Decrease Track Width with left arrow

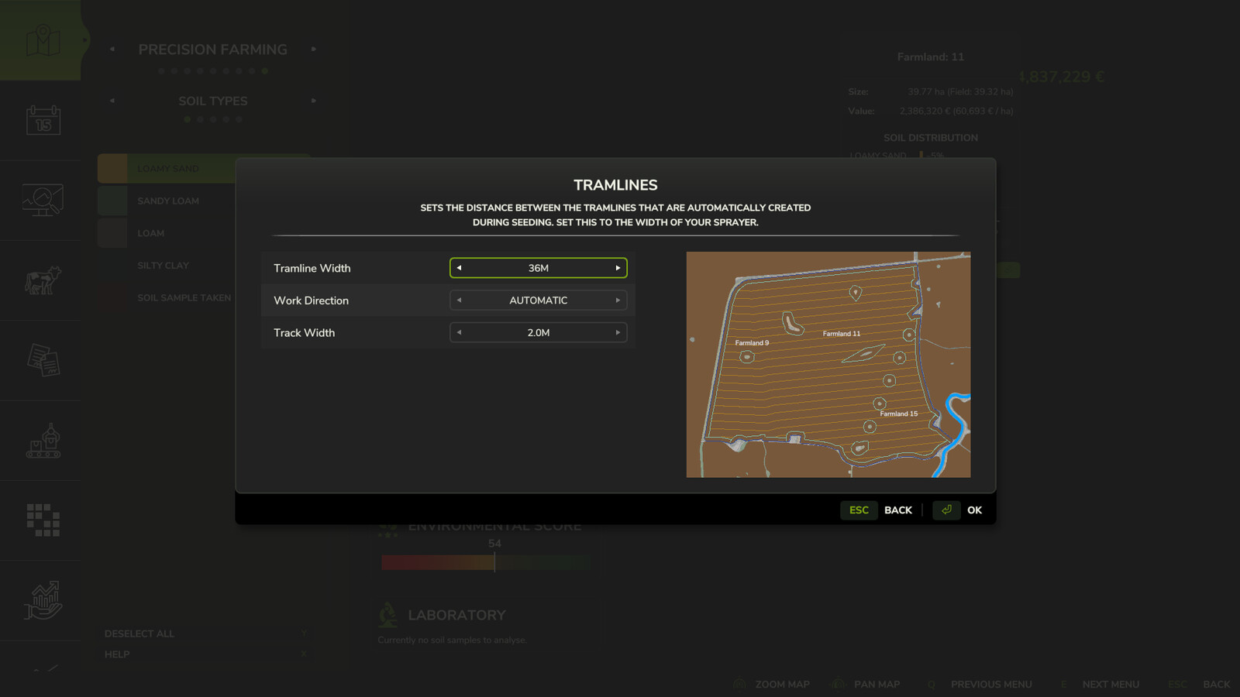pos(459,333)
